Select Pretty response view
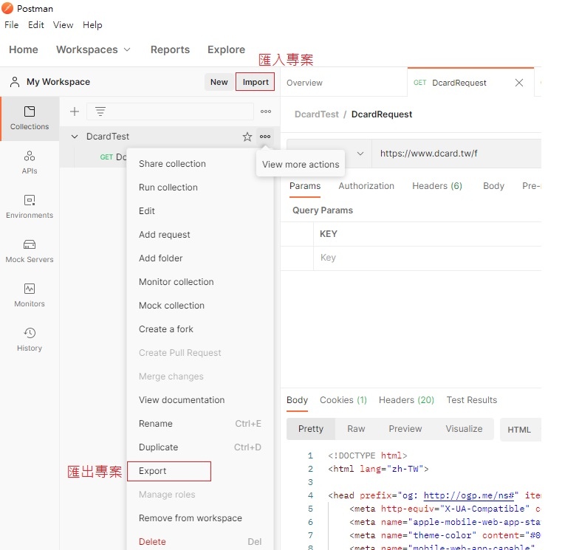This screenshot has width=562, height=550. pyautogui.click(x=311, y=429)
